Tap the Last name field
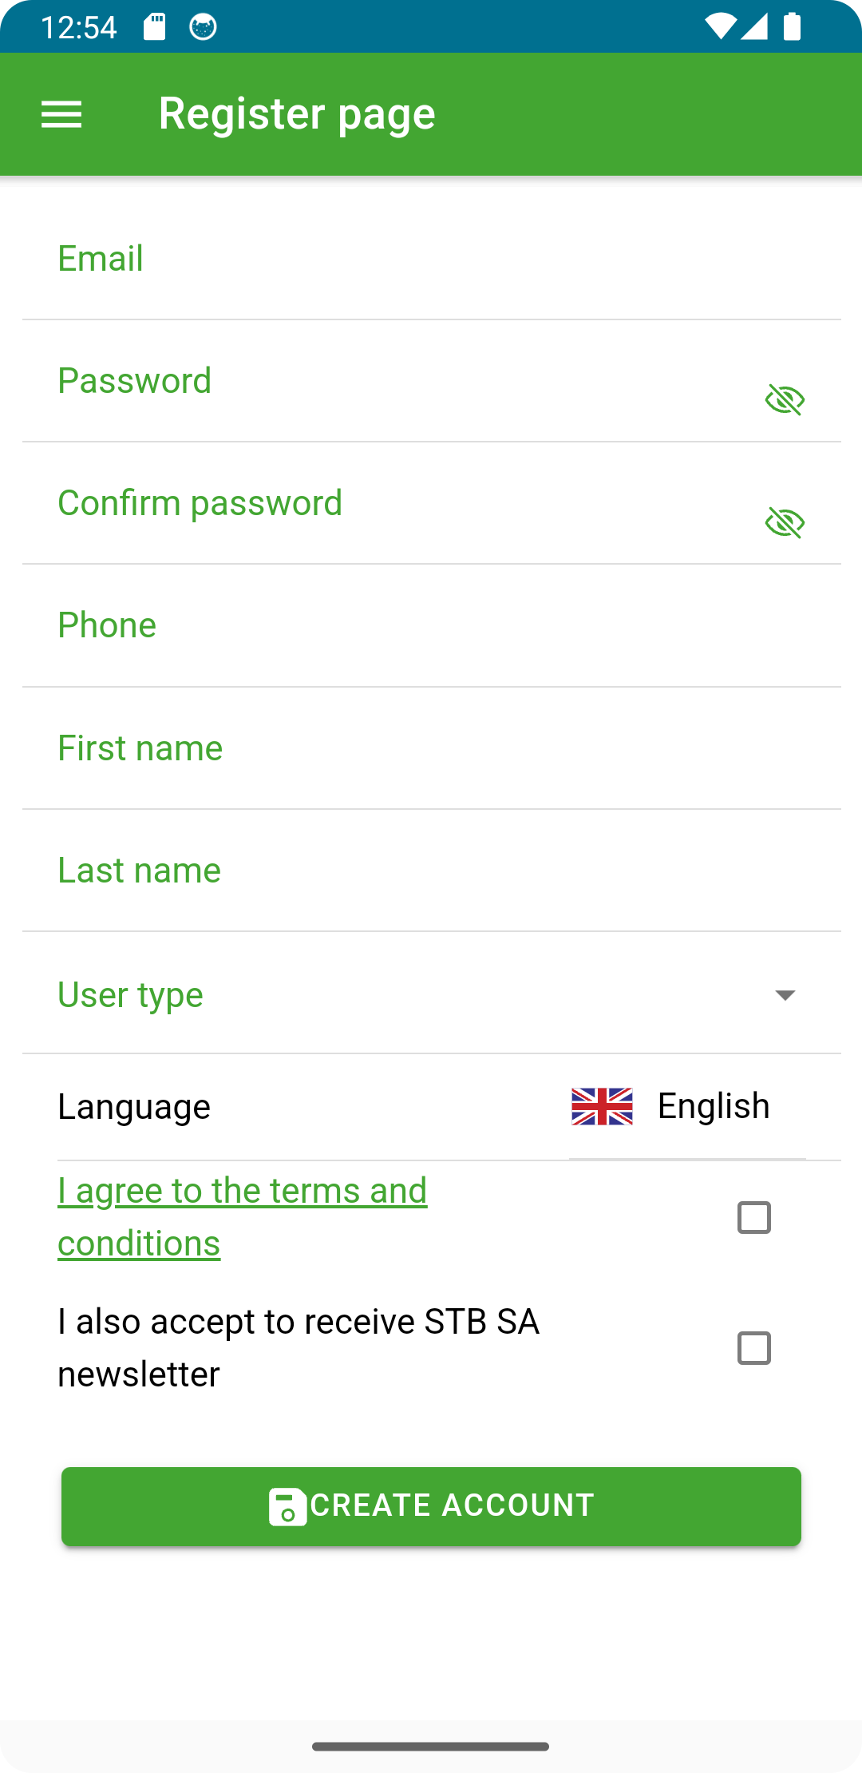The image size is (862, 1773). coord(431,871)
